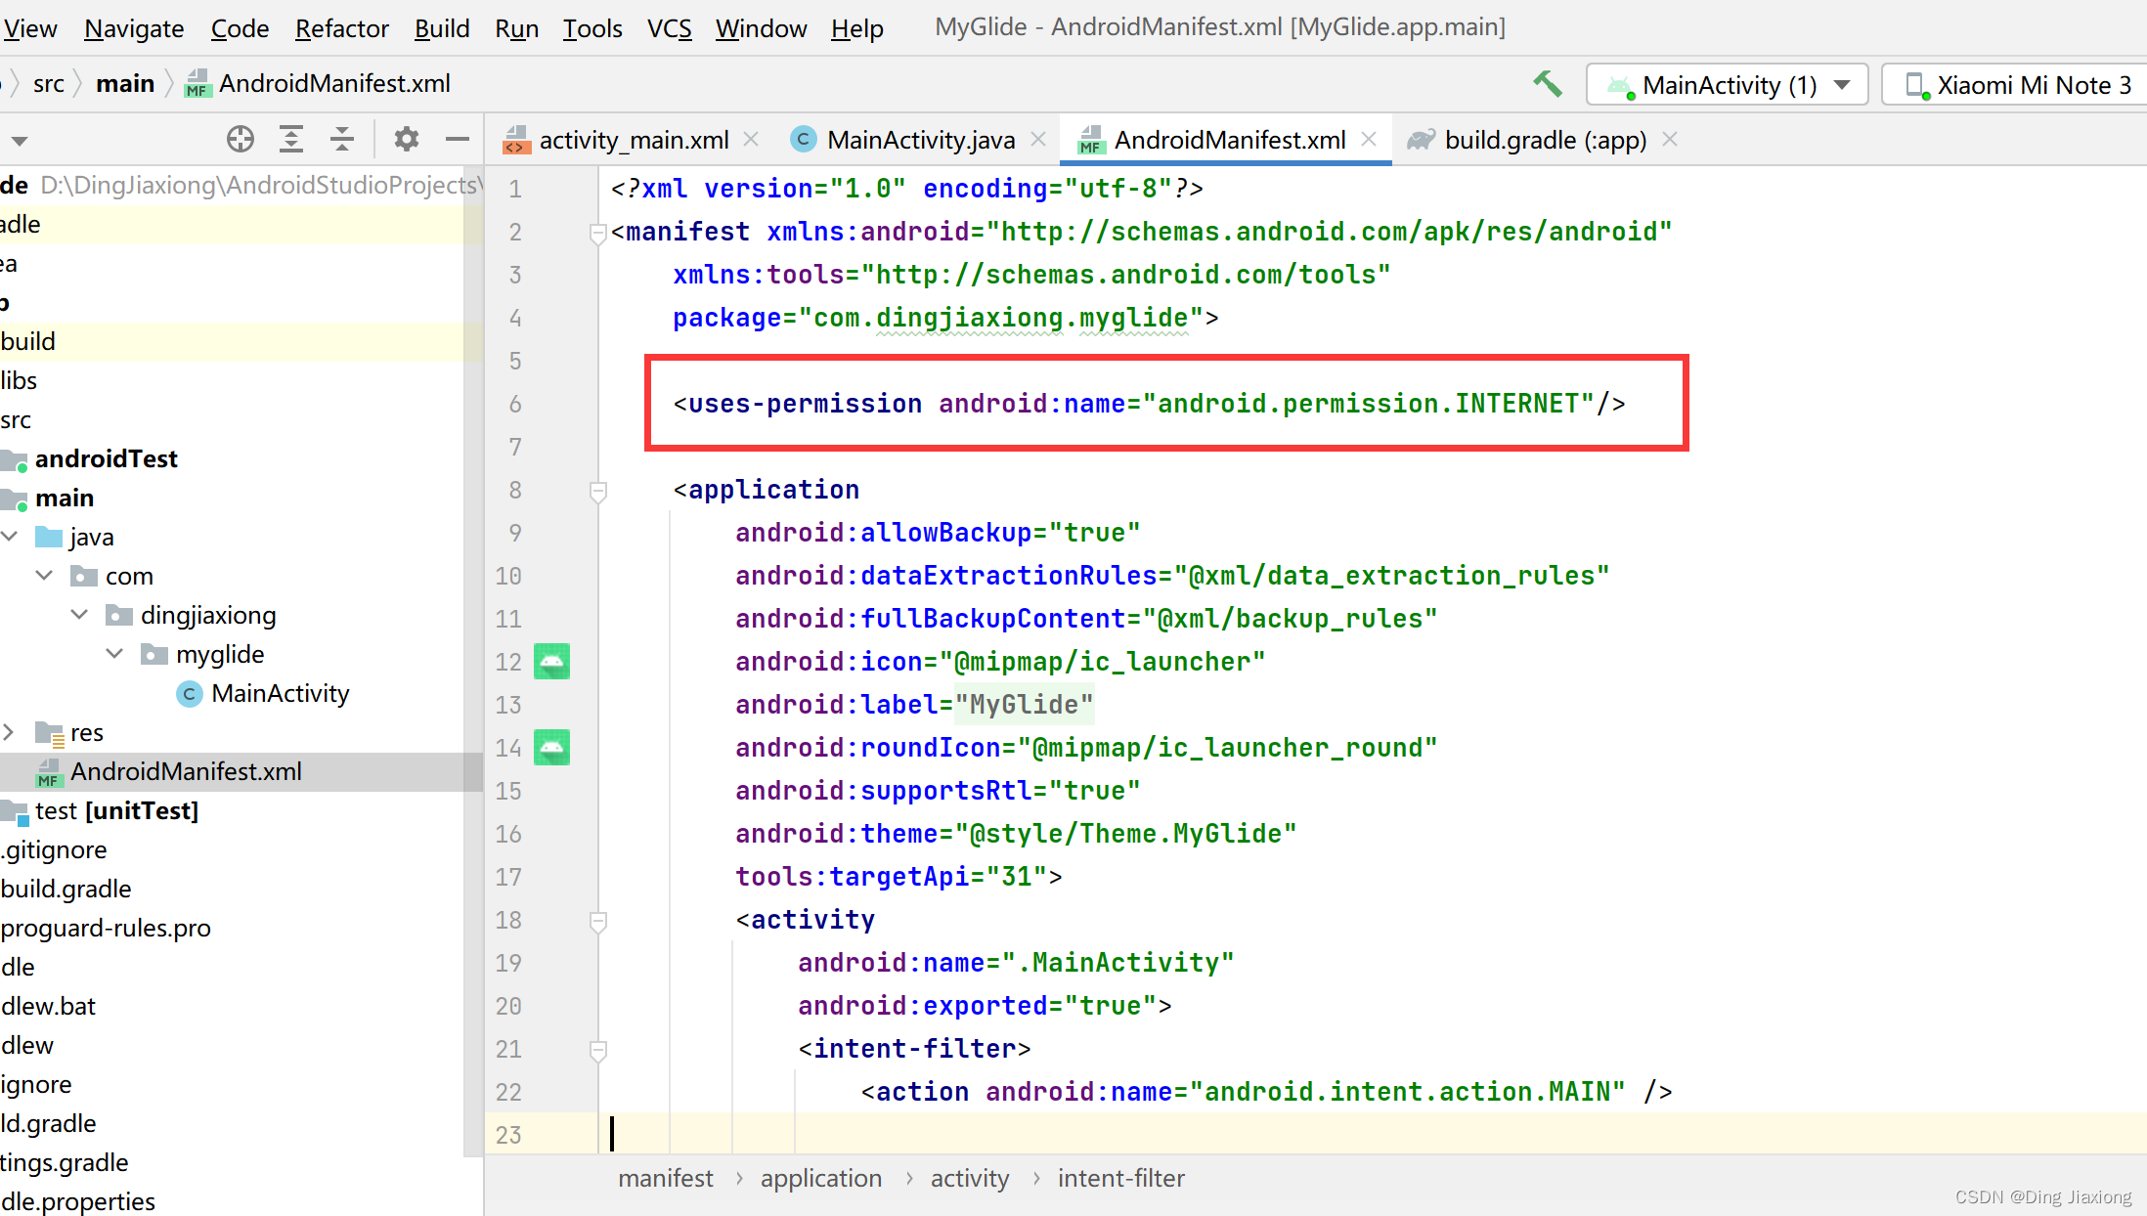Screen dimensions: 2147x1216
Task: Click the src breadcrumb
Action: tap(49, 84)
